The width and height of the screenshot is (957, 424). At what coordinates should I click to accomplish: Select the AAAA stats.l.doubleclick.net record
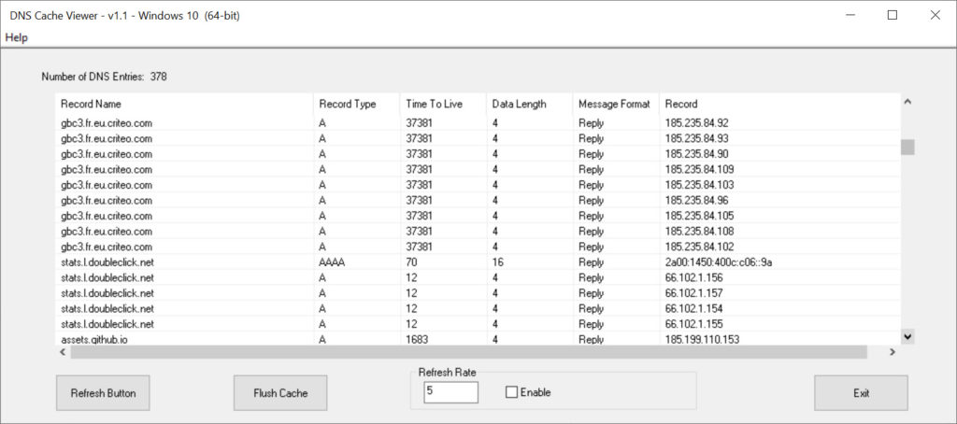(x=478, y=262)
